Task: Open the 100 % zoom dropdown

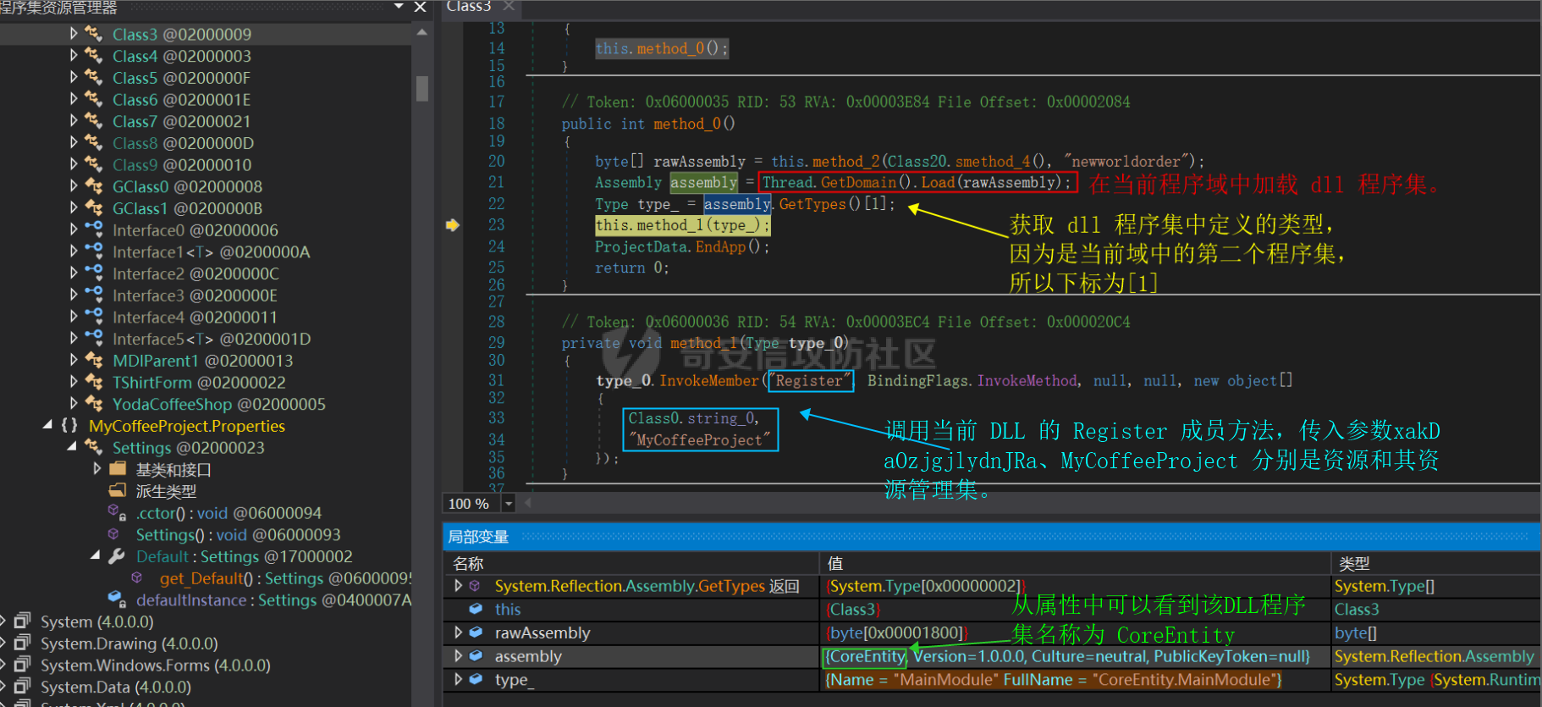Action: (509, 504)
